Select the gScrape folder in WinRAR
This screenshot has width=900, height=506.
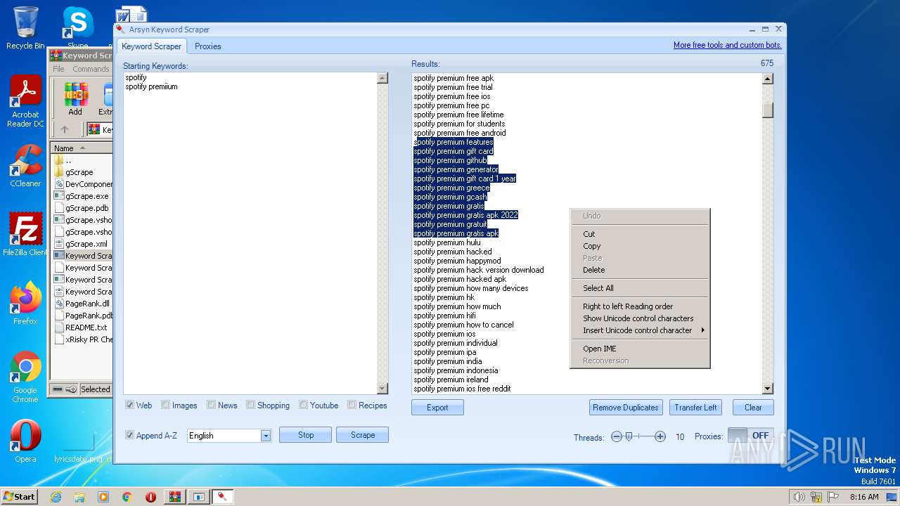point(79,172)
